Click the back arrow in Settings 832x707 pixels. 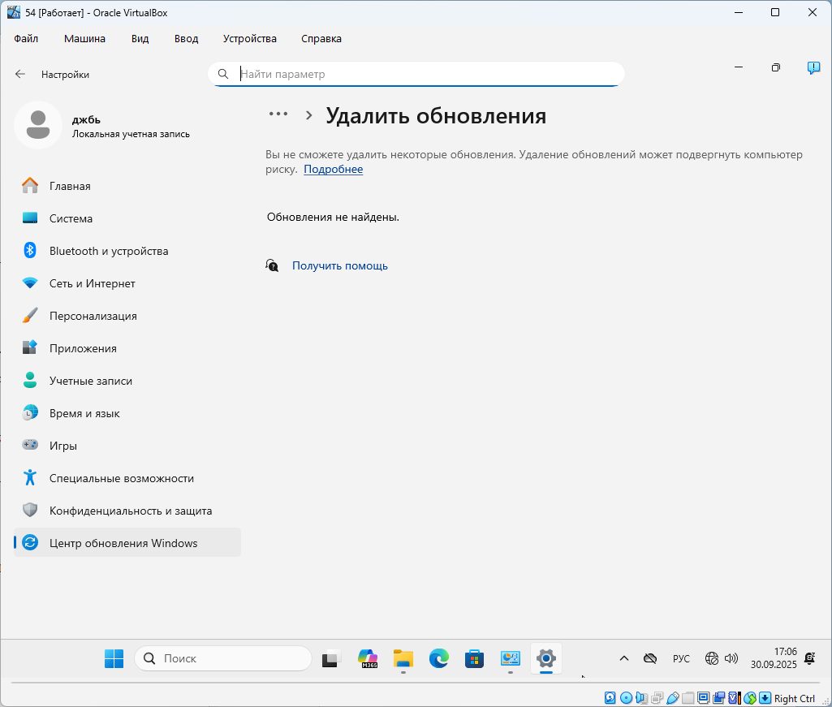point(20,74)
